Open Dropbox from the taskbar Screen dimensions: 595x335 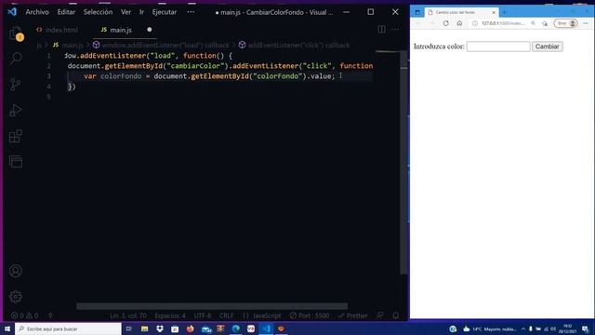pos(160,328)
